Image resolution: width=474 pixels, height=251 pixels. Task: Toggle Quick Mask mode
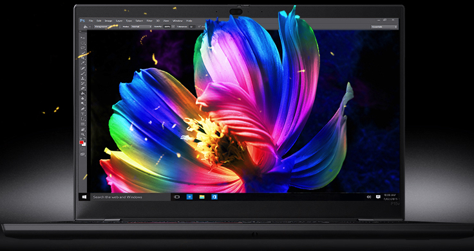coord(82,149)
